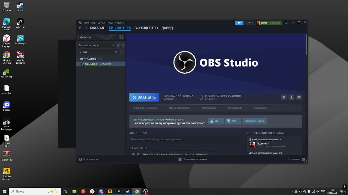
Task: Open Steam from the taskbar
Action: 128,191
